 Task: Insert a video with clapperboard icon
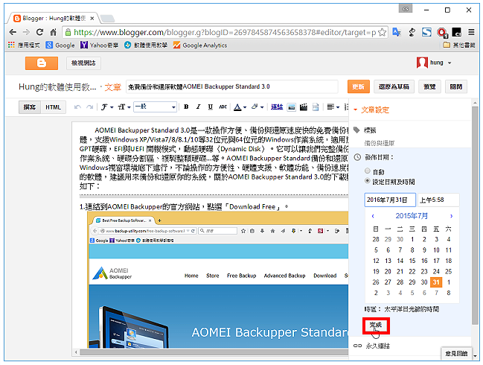[x=304, y=107]
